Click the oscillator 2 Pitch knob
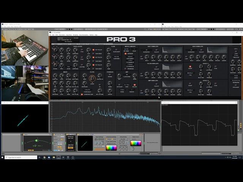This screenshot has height=182, width=243. point(62,57)
